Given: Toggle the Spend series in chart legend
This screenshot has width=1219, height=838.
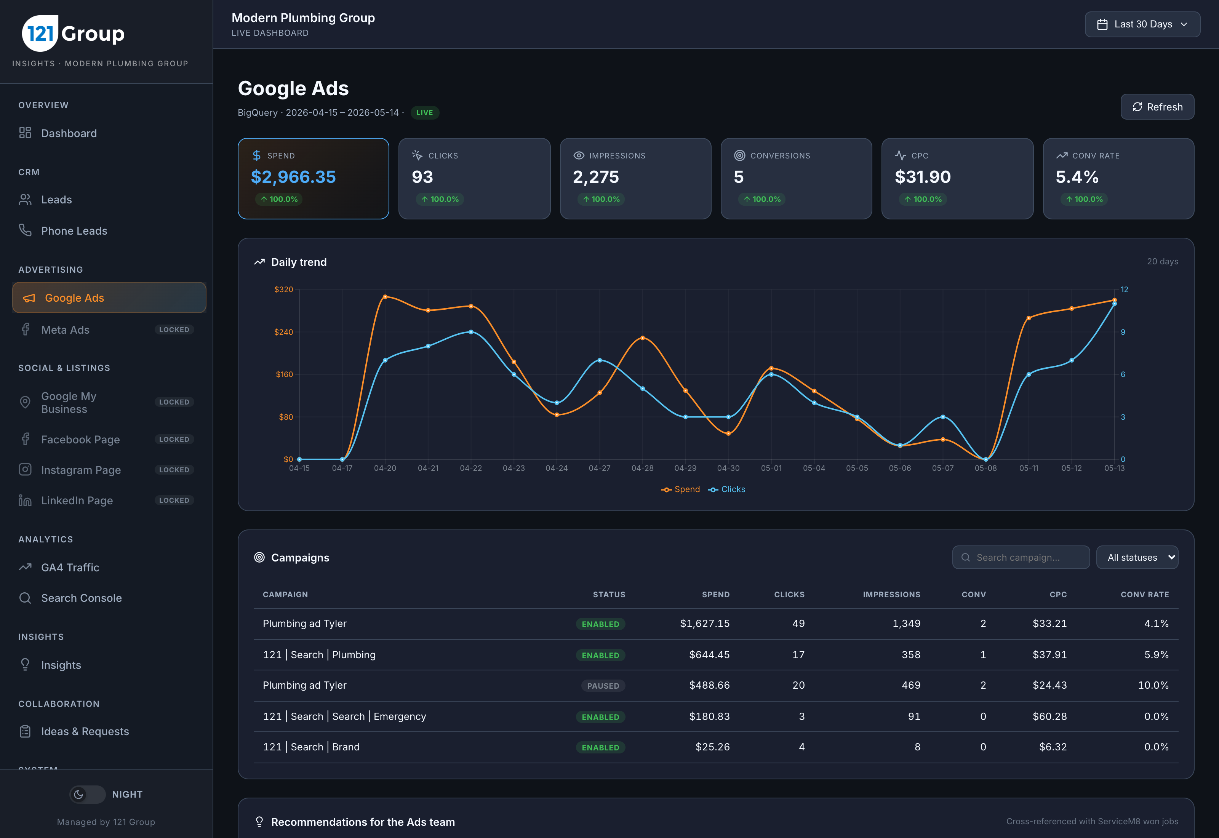Looking at the screenshot, I should (x=680, y=489).
